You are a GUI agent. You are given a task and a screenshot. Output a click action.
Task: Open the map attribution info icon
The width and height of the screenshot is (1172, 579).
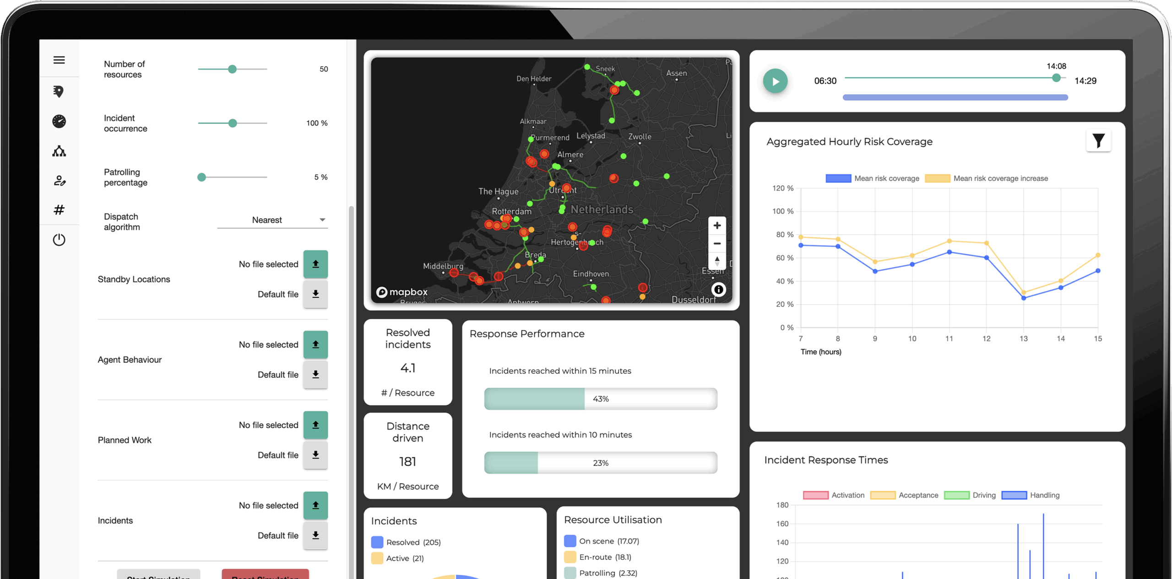click(718, 289)
